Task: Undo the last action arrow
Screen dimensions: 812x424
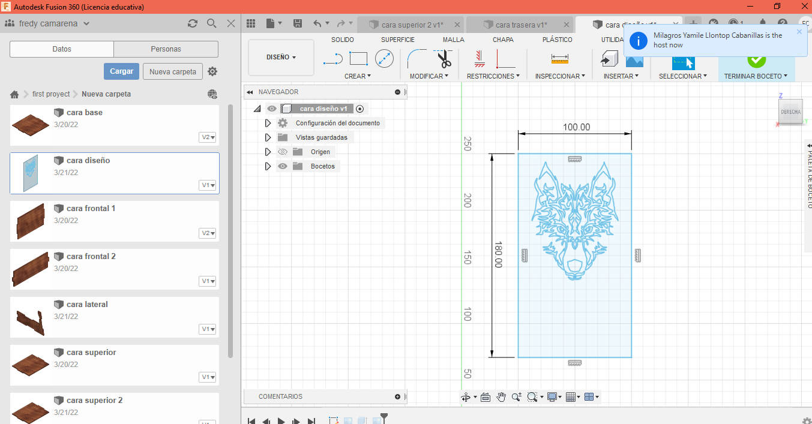Action: 317,23
